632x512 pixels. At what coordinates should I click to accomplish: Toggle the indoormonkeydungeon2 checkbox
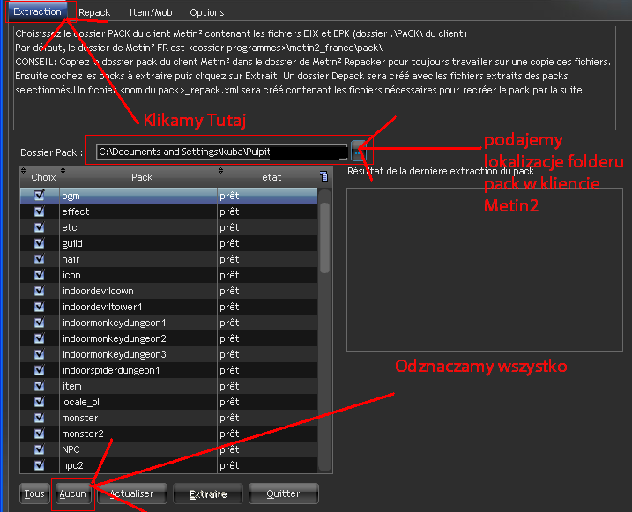click(x=39, y=338)
